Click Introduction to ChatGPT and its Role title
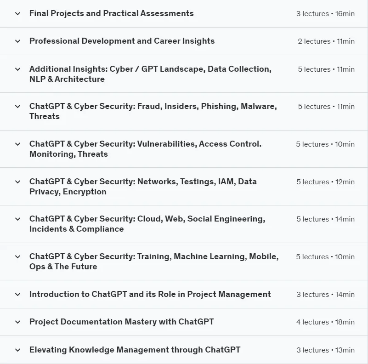The image size is (368, 364). [x=150, y=294]
